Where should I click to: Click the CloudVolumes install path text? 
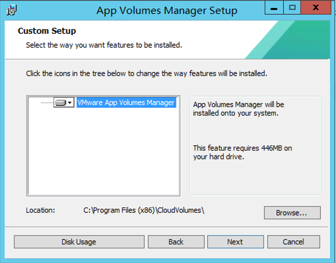click(144, 210)
